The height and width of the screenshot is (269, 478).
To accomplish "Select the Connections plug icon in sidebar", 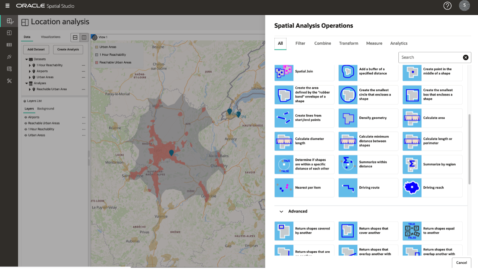I will tap(9, 56).
